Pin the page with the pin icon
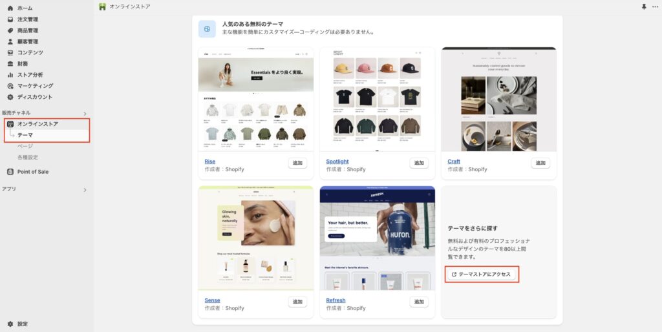The height and width of the screenshot is (332, 662). [644, 6]
